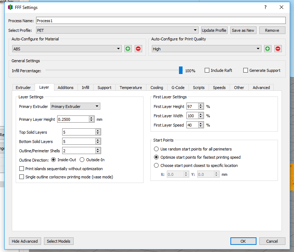
Task: Click the First Layer Speed stepper
Action: pyautogui.click(x=201, y=125)
